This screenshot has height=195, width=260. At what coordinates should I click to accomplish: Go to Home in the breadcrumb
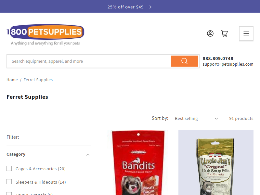click(x=12, y=80)
